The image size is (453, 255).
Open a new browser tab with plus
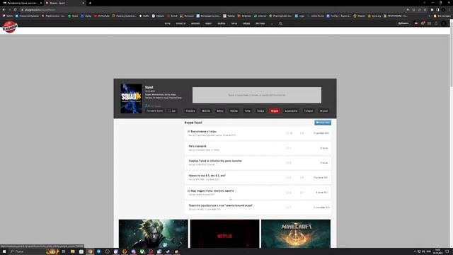[90, 3]
